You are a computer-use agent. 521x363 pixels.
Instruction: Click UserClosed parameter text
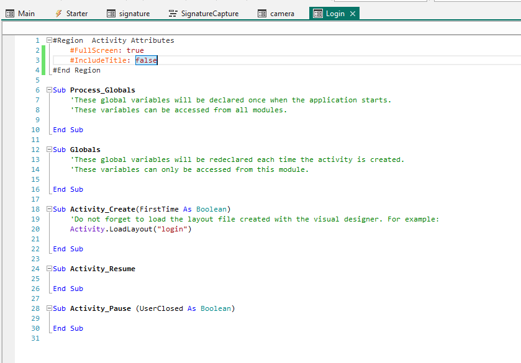coord(161,308)
